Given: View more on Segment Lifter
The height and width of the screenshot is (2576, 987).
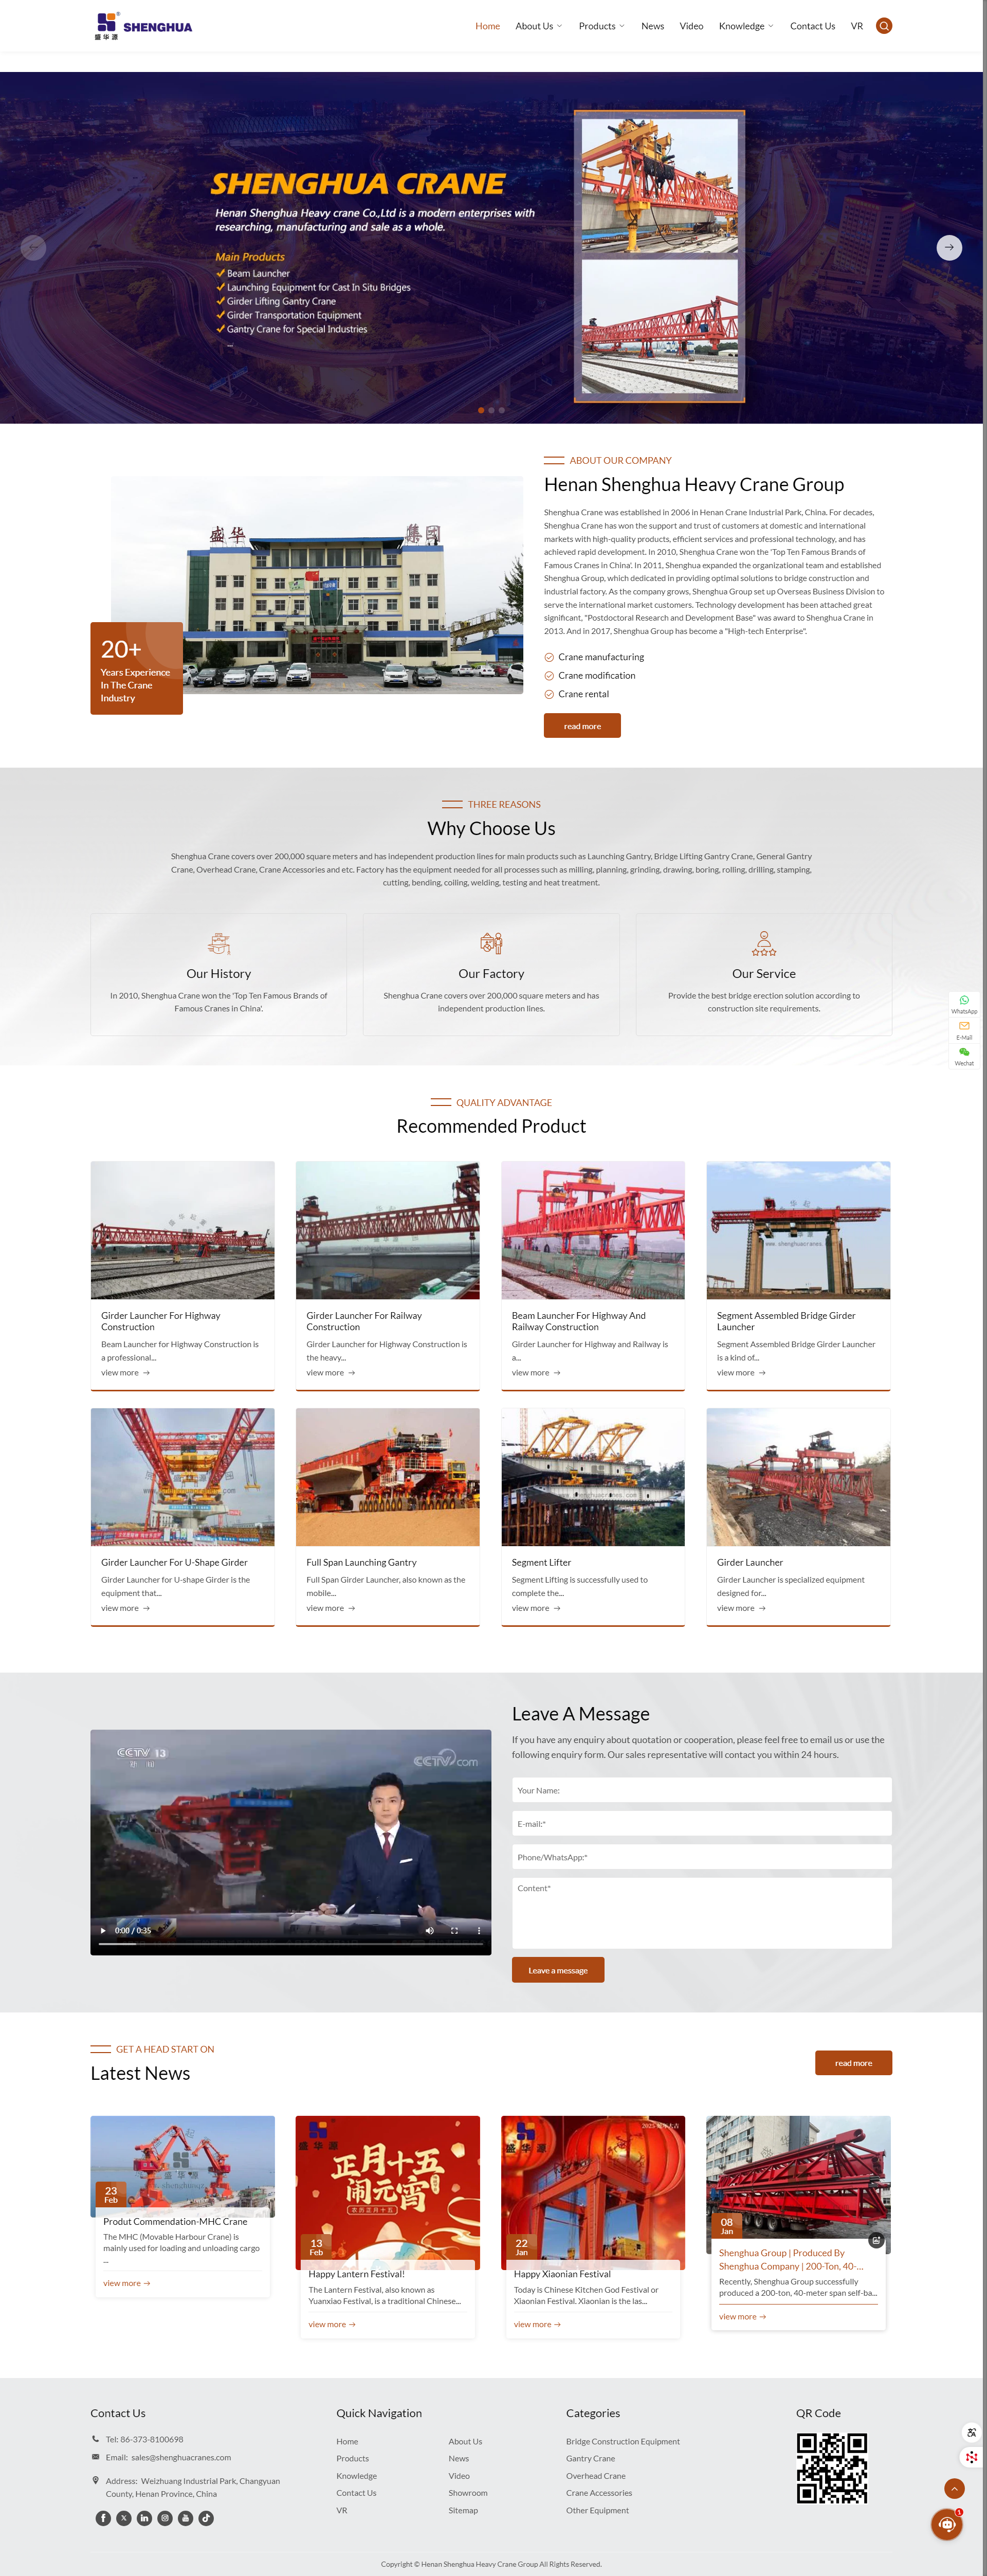Looking at the screenshot, I should tap(536, 1607).
